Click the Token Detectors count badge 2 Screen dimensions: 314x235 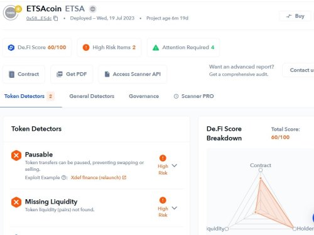50,96
